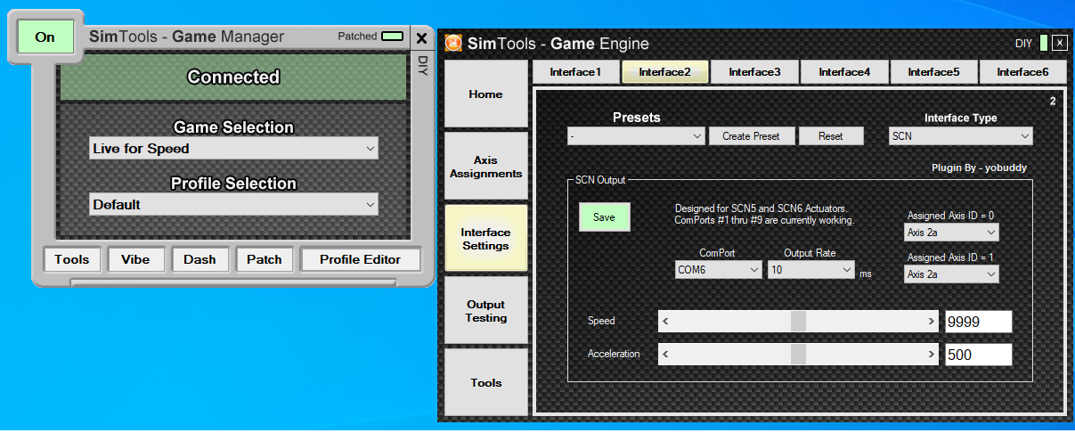Go to Output Testing section
The height and width of the screenshot is (433, 1075).
pos(485,311)
